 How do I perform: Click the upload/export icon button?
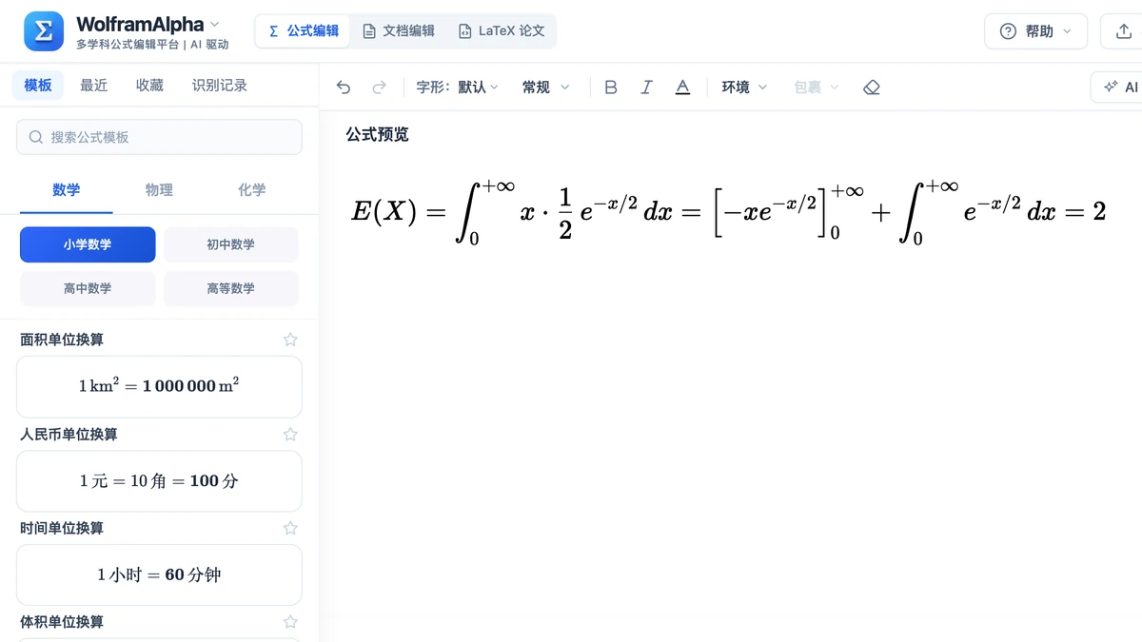pyautogui.click(x=1123, y=31)
